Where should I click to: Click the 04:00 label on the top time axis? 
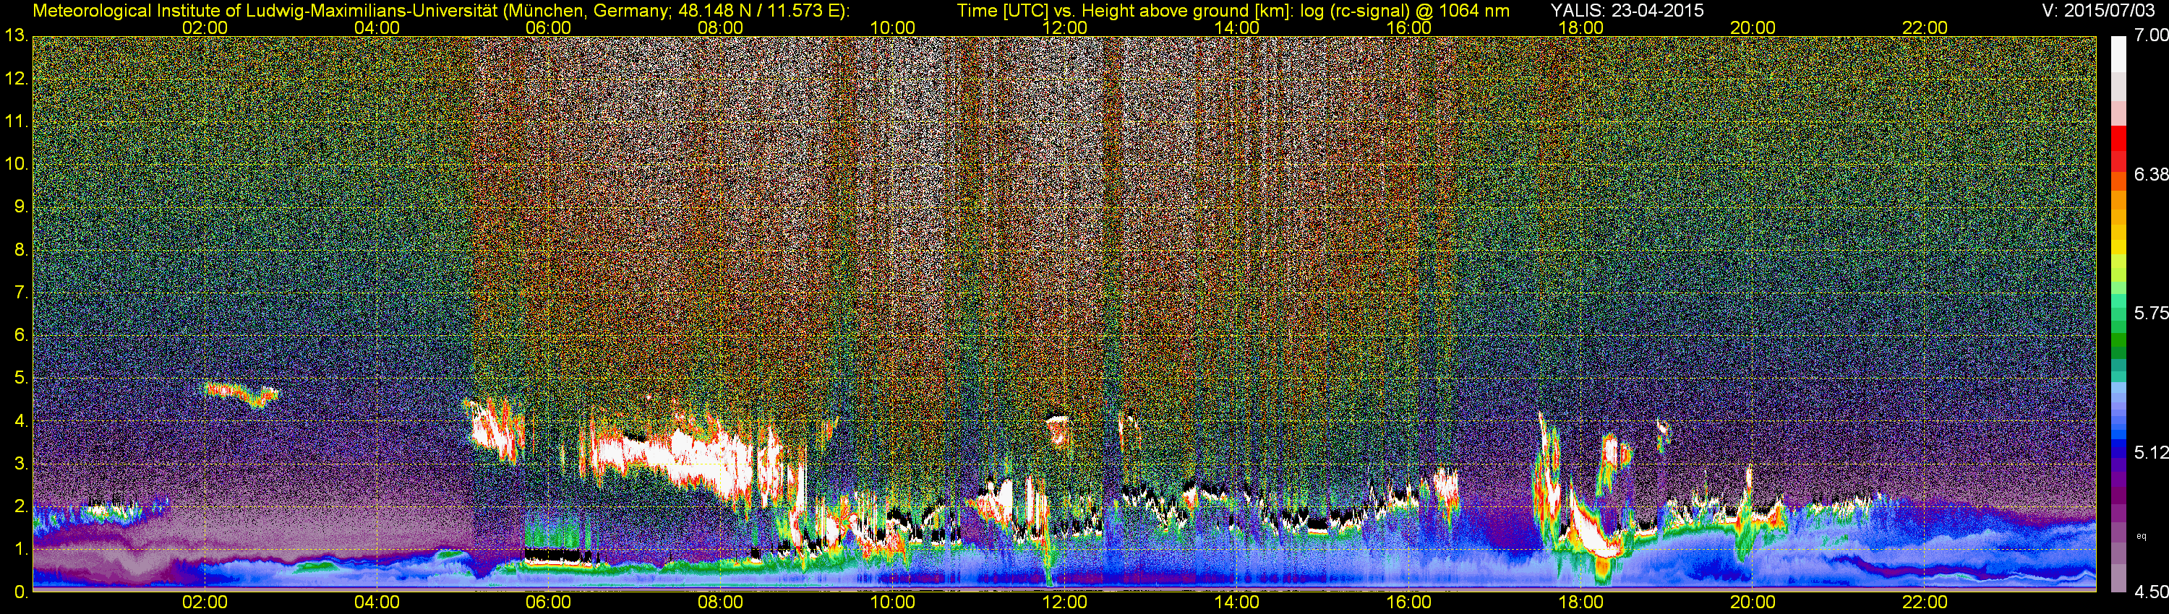click(377, 27)
